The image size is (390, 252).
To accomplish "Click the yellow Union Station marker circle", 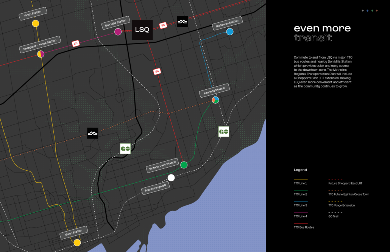I will coord(77,243).
